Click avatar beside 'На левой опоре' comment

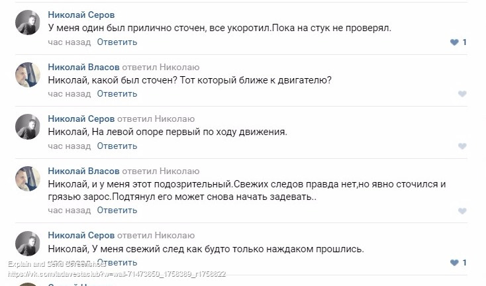tap(28, 126)
